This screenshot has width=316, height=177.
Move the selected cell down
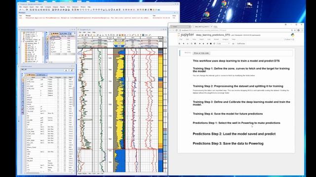click(x=203, y=44)
